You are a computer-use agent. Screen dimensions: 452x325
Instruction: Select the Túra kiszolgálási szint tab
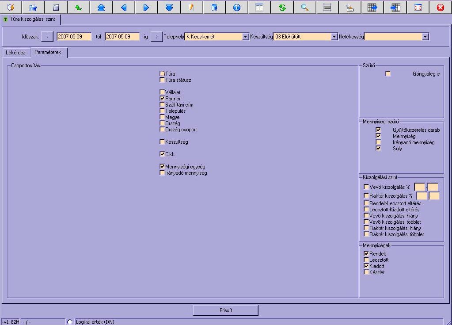pyautogui.click(x=30, y=19)
